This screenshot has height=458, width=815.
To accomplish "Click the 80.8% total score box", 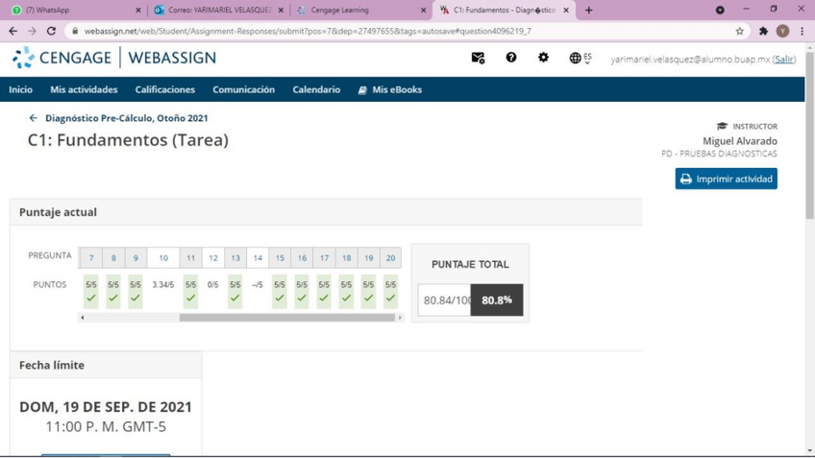I will 496,301.
